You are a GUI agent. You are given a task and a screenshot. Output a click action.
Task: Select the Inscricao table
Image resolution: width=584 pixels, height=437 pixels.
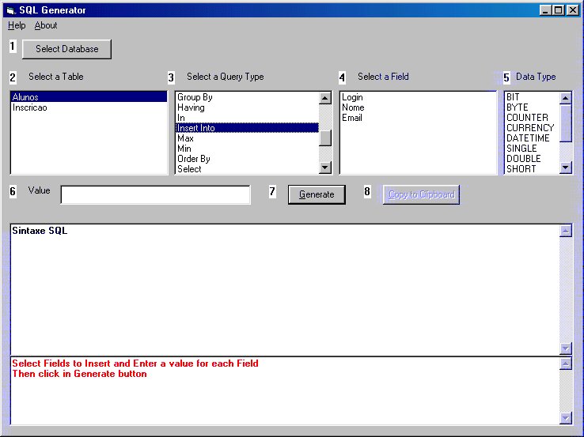[x=30, y=107]
